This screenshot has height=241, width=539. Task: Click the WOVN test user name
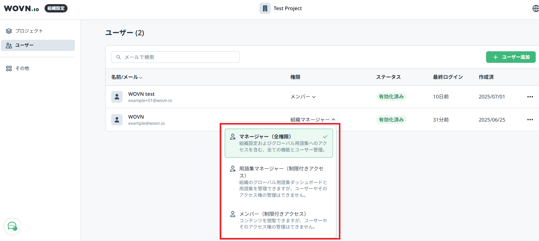(x=141, y=94)
